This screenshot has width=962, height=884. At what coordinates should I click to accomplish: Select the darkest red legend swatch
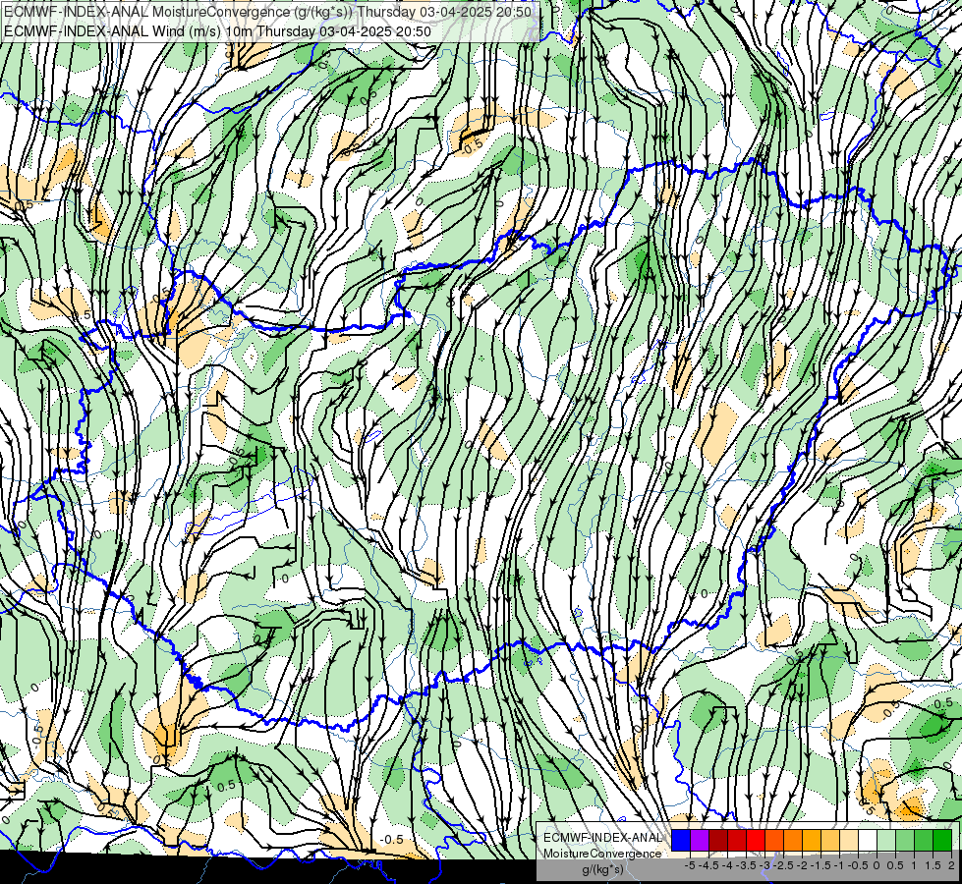click(x=718, y=840)
